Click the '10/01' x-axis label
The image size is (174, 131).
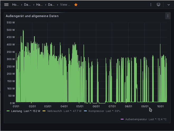pyautogui.click(x=160, y=106)
